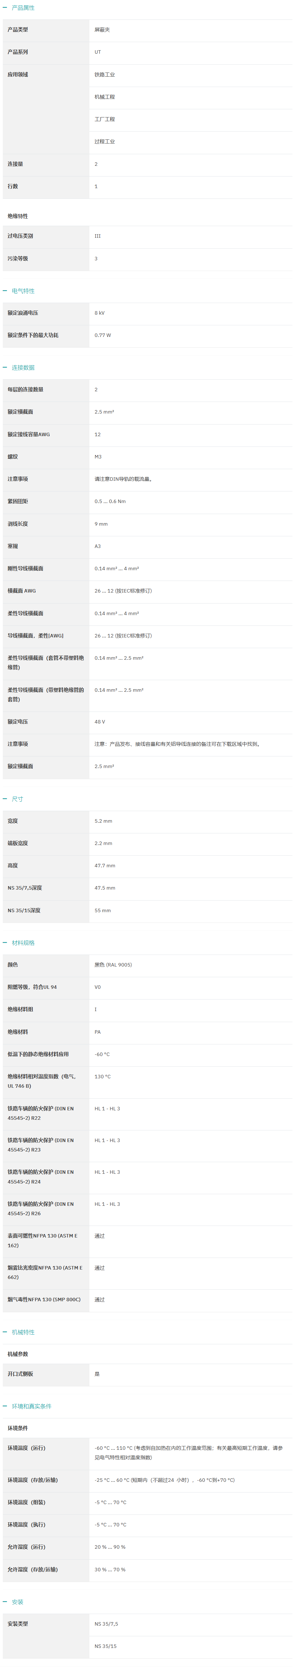Click the 污染等级 row label
The width and height of the screenshot is (294, 1668).
click(18, 258)
